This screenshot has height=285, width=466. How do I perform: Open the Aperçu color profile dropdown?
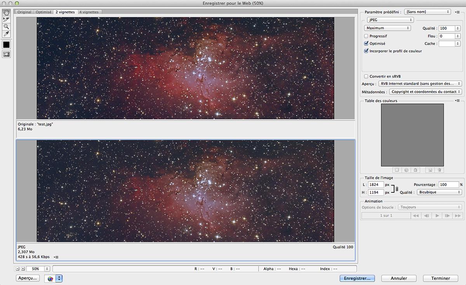[419, 84]
